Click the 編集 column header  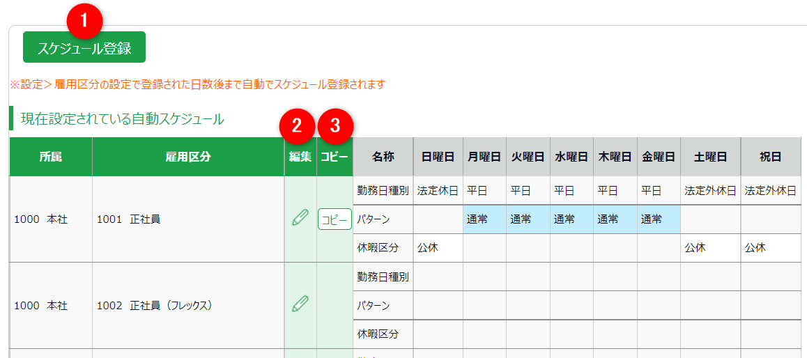(x=300, y=157)
